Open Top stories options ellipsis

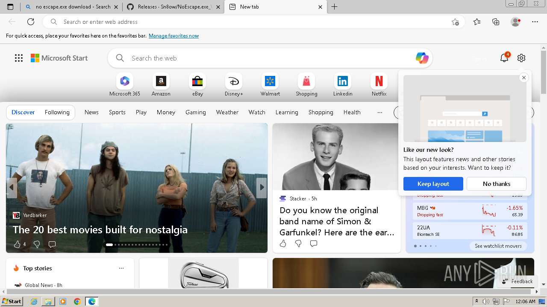[121, 268]
